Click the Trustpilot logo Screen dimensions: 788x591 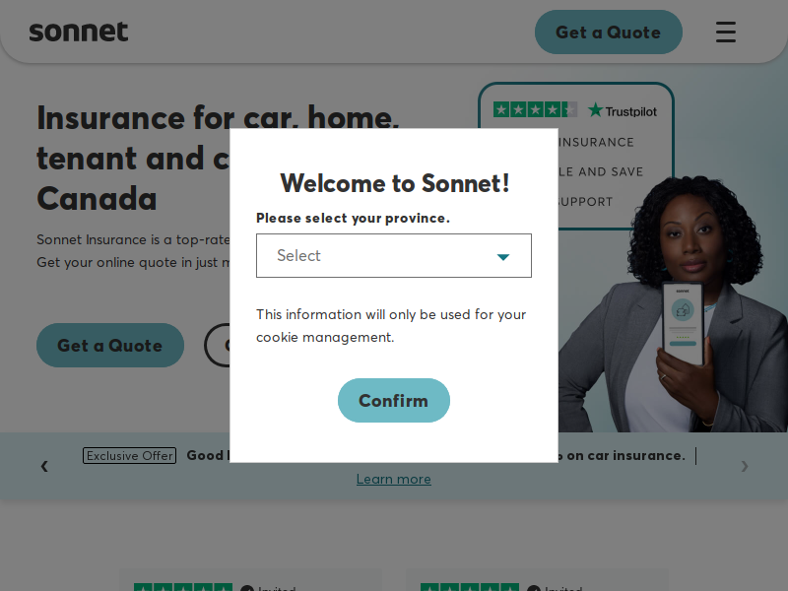(x=623, y=110)
